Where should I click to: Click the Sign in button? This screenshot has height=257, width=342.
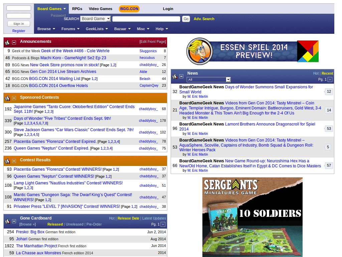pos(19,24)
